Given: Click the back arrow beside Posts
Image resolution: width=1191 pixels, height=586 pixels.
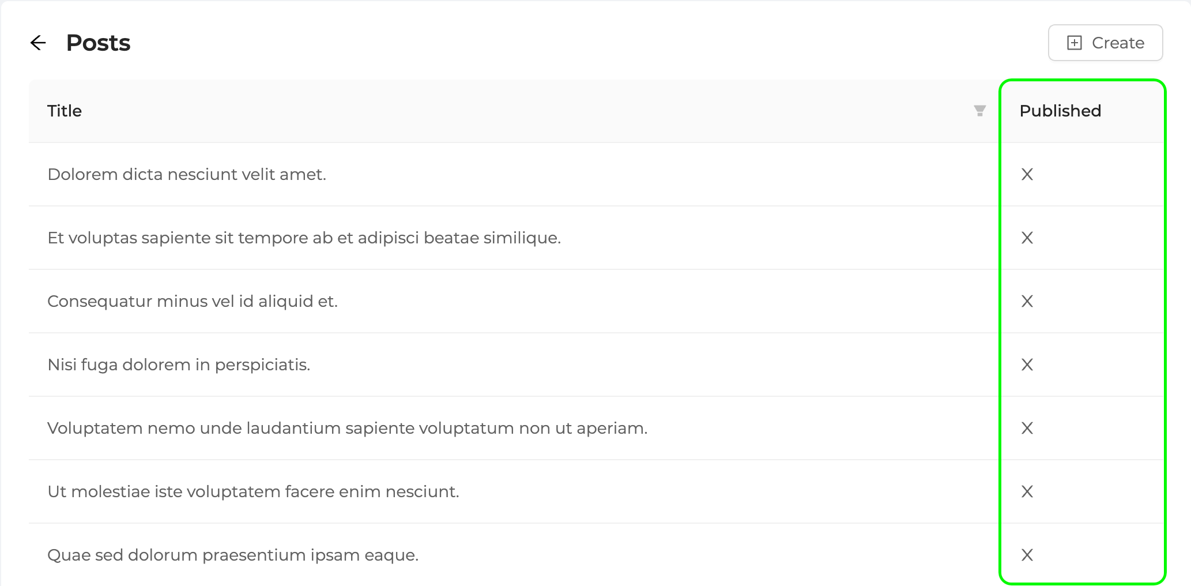Looking at the screenshot, I should click(38, 43).
